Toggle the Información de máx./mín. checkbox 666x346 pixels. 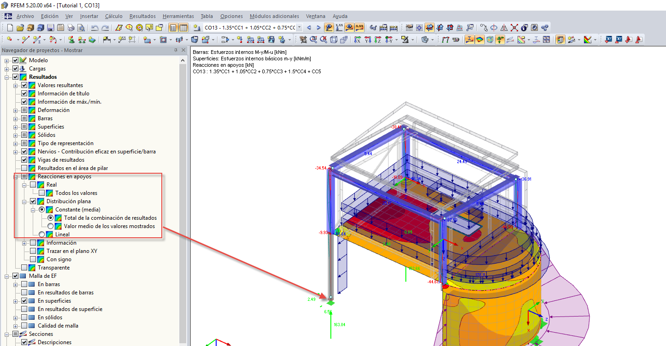point(24,102)
